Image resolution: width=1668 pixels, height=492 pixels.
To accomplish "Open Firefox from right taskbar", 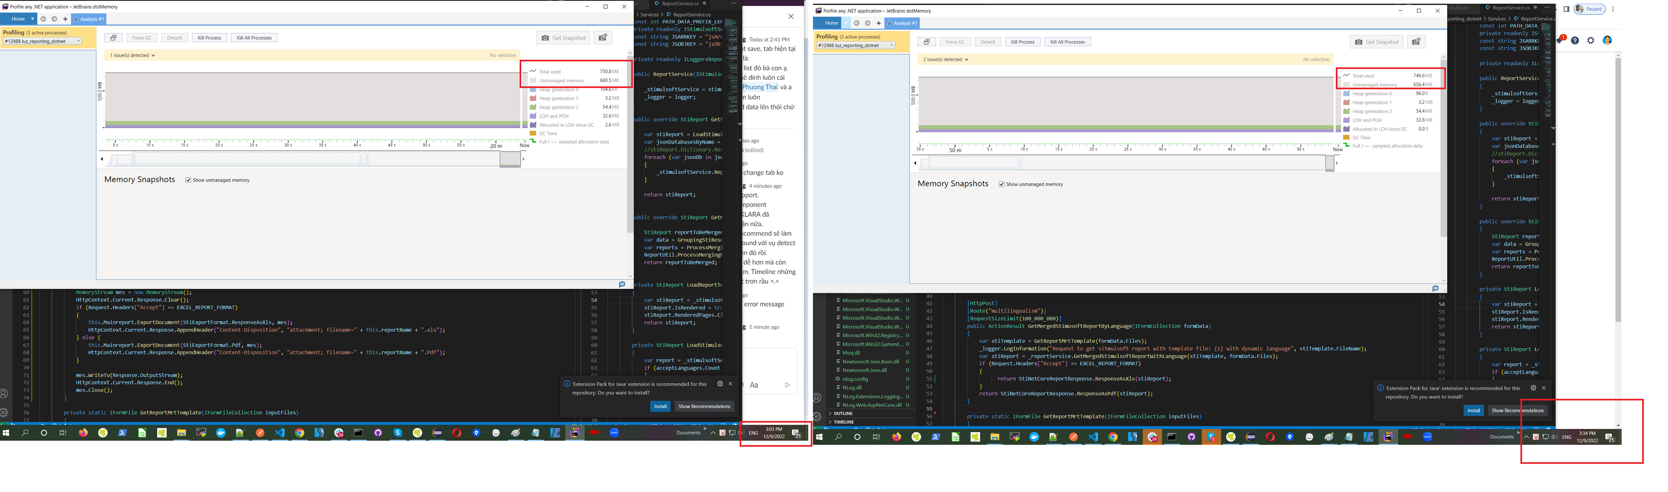I will (896, 437).
